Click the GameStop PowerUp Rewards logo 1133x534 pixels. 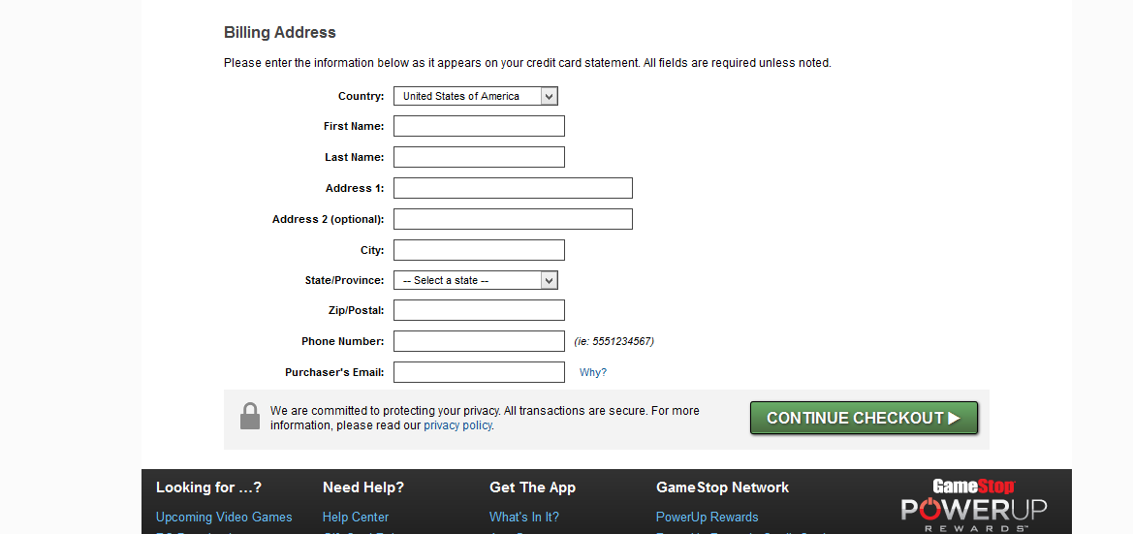(973, 504)
